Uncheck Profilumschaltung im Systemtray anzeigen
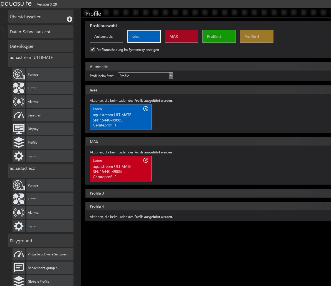The width and height of the screenshot is (331, 286). [92, 50]
